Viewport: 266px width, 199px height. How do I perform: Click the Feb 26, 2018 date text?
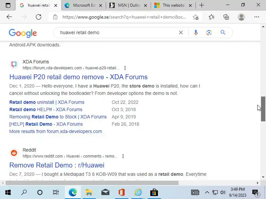pos(125,124)
